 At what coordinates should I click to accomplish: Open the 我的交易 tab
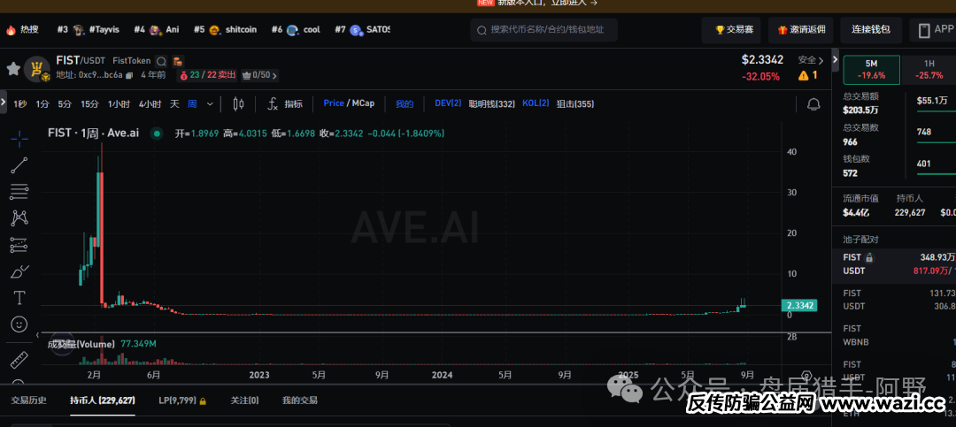pyautogui.click(x=300, y=400)
